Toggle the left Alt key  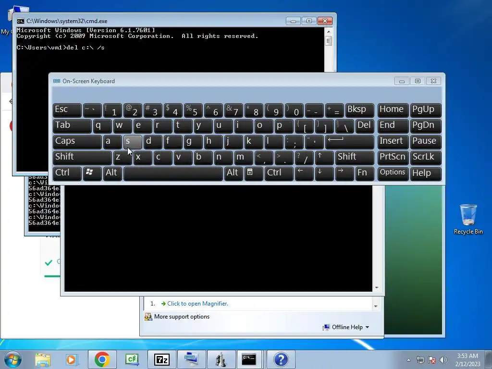(x=112, y=173)
